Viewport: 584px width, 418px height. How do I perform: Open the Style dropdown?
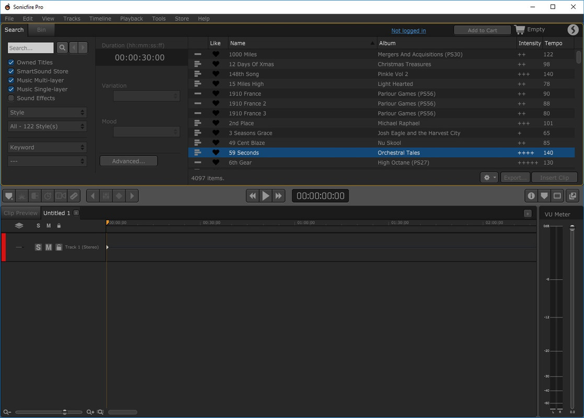click(x=47, y=112)
